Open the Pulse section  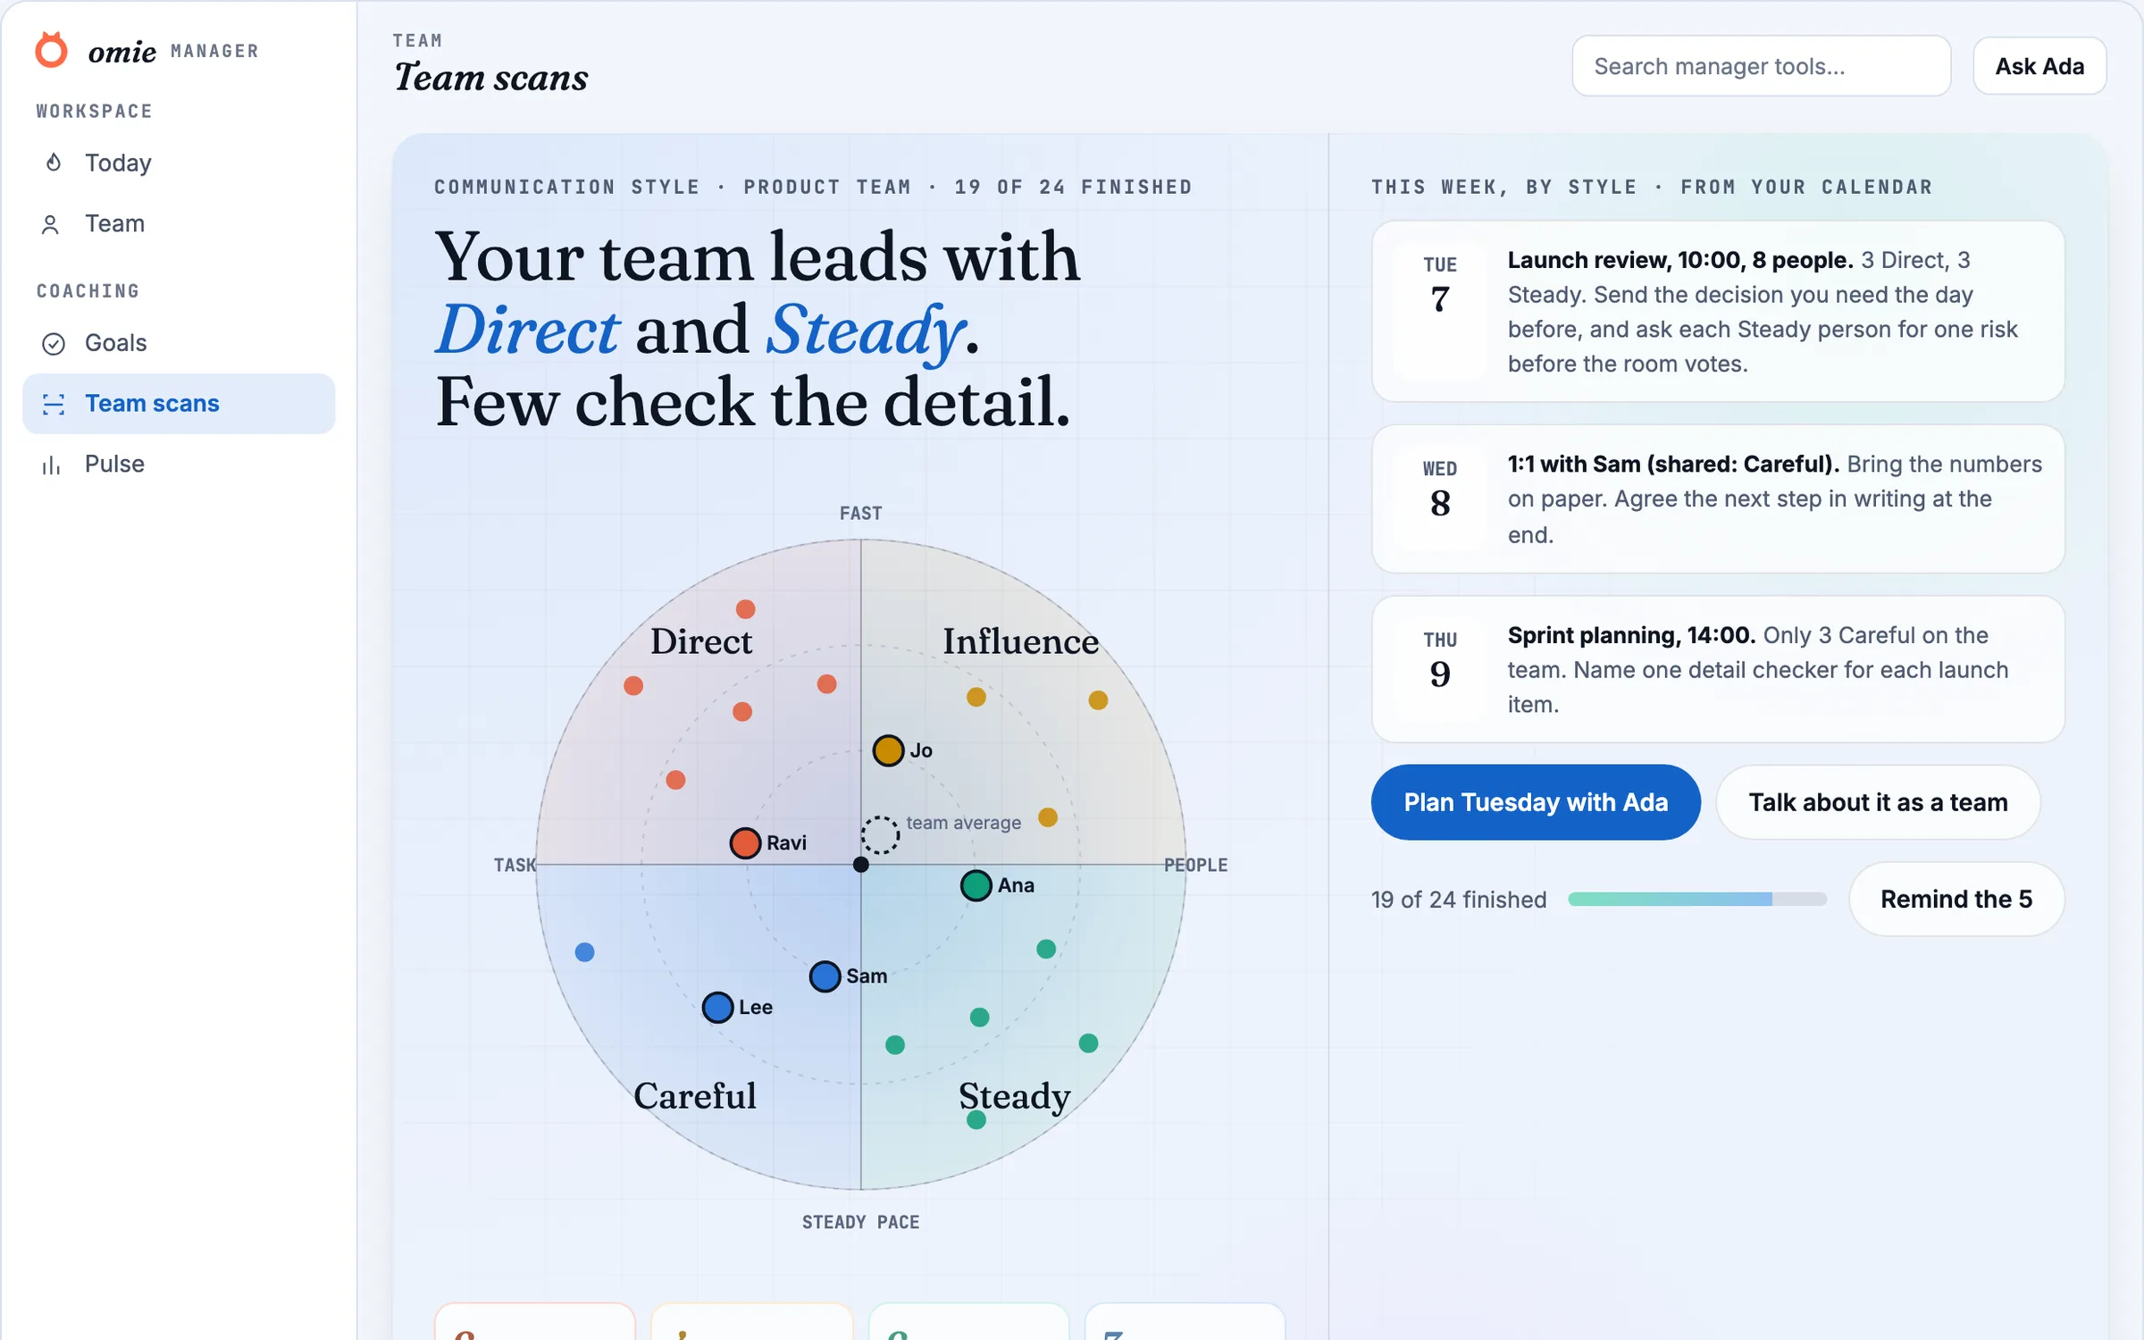(x=179, y=464)
